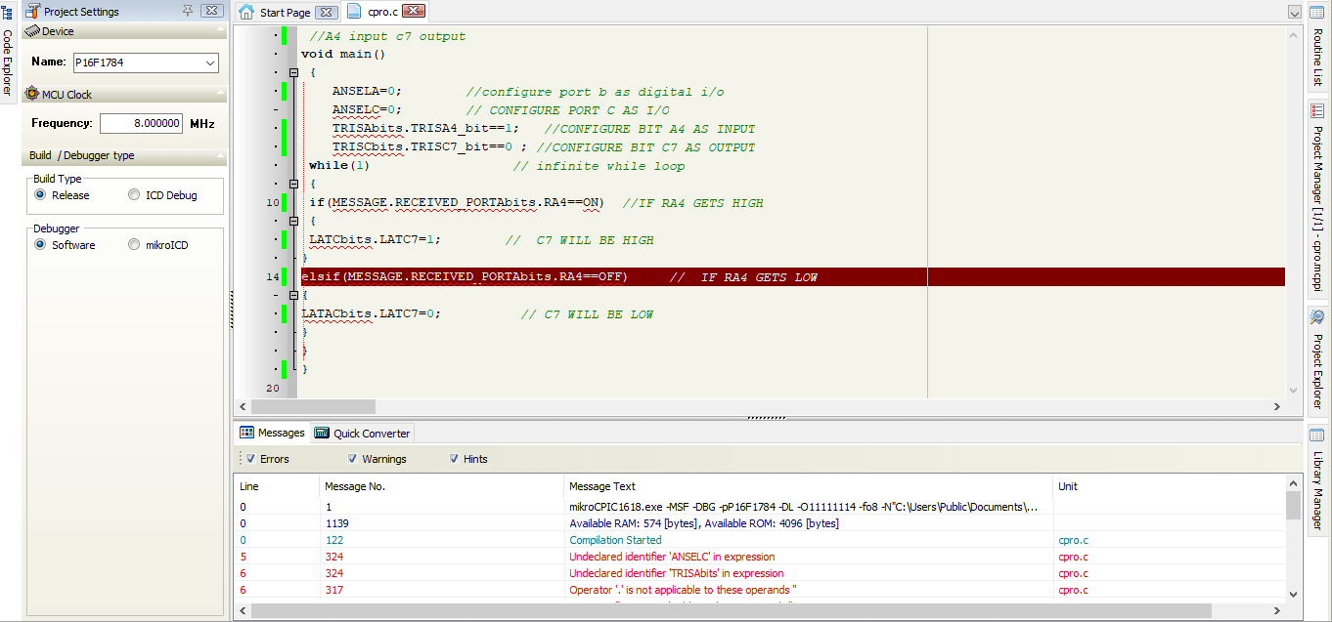Collapse the code fold under while(1)
The image size is (1332, 622).
pos(293,185)
